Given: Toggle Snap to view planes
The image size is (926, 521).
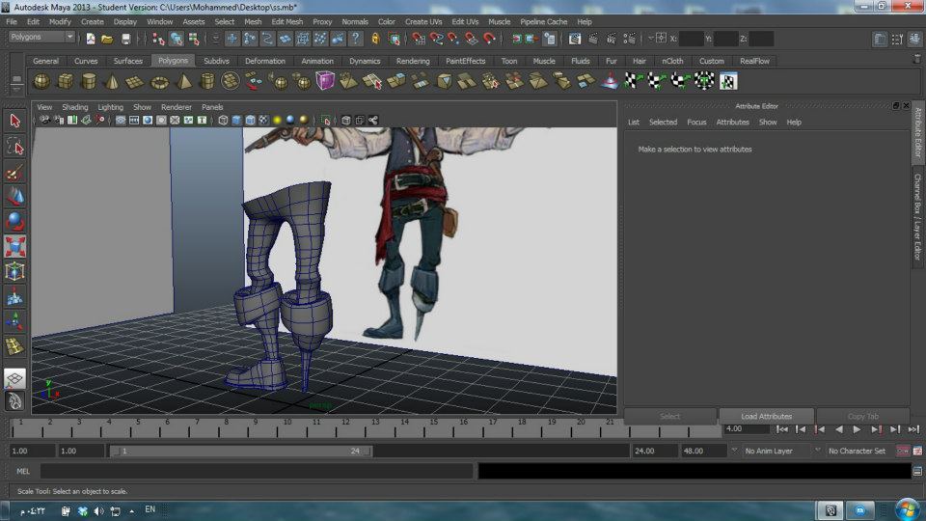Looking at the screenshot, I should coord(472,39).
